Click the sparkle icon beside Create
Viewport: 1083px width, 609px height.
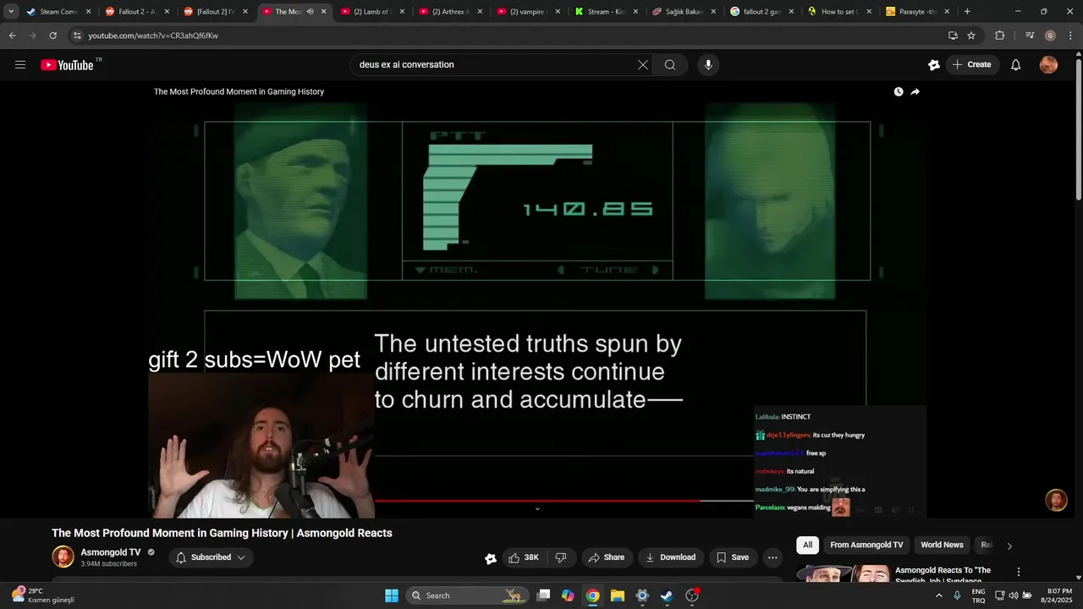pos(934,65)
